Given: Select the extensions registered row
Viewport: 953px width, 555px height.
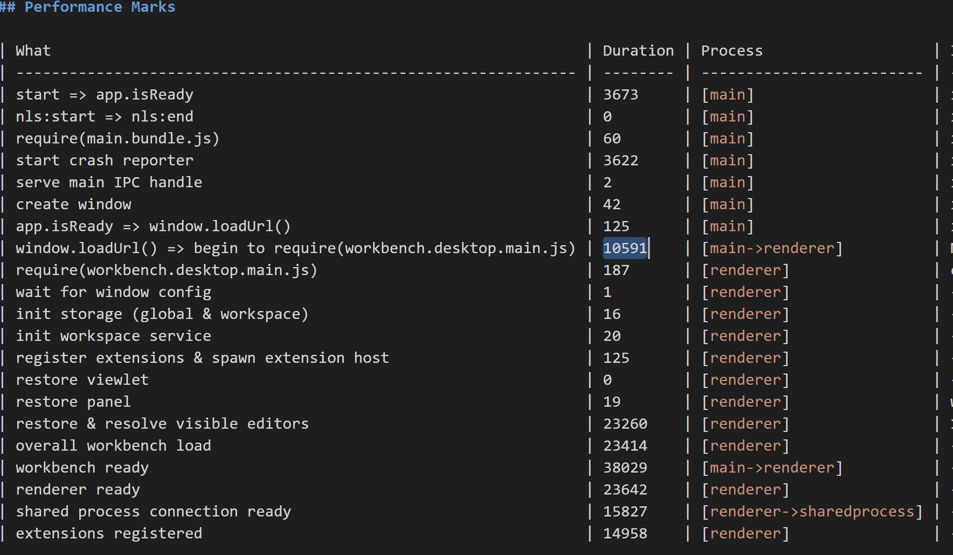Looking at the screenshot, I should [x=109, y=533].
